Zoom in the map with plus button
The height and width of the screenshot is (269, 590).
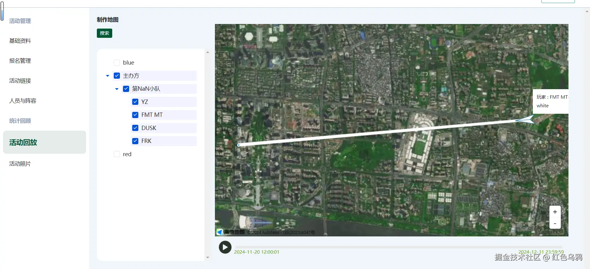click(555, 212)
